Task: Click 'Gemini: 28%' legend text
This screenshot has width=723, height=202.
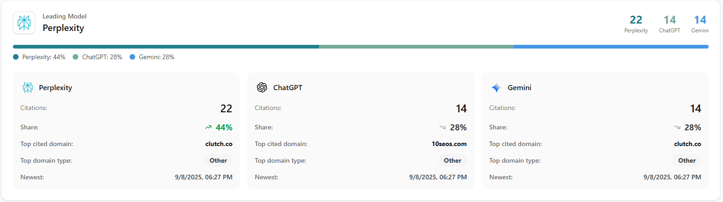Action: [156, 57]
